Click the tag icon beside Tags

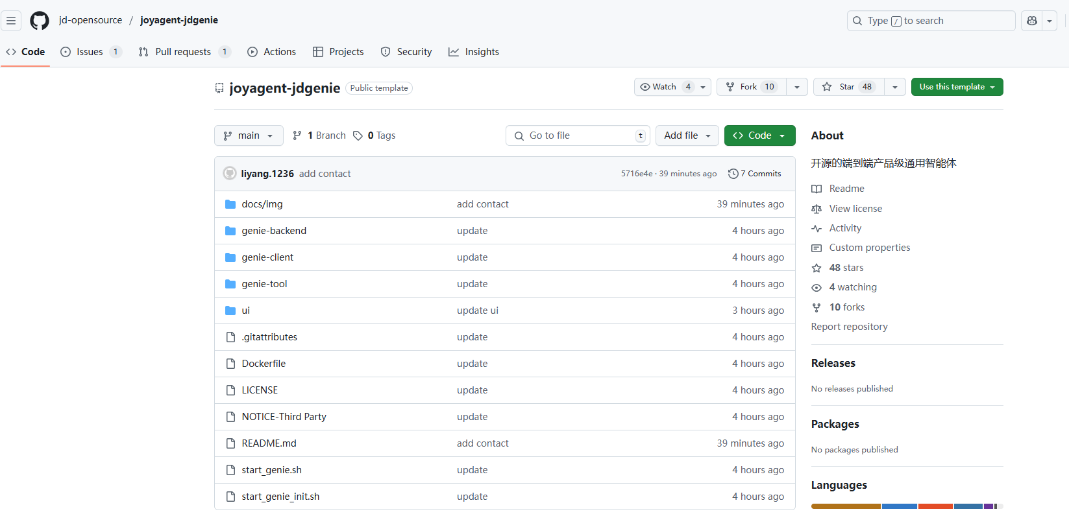pos(358,135)
